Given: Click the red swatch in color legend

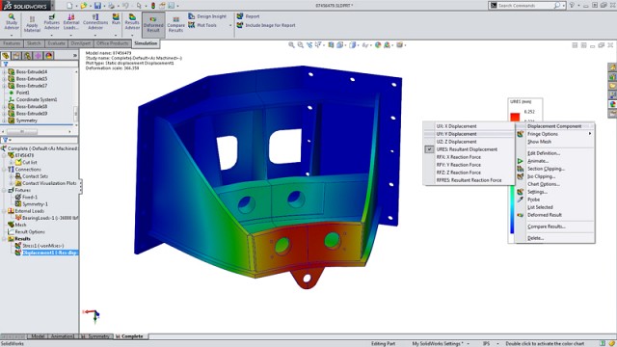Looking at the screenshot, I should coord(515,117).
